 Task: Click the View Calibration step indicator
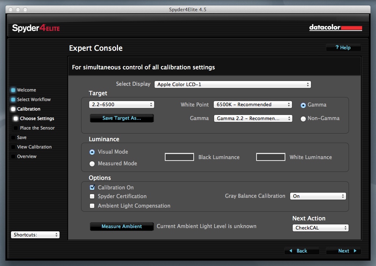tap(13, 147)
